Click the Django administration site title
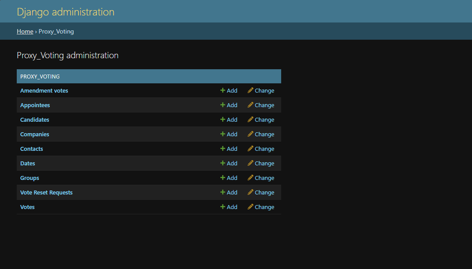472x269 pixels. 66,12
